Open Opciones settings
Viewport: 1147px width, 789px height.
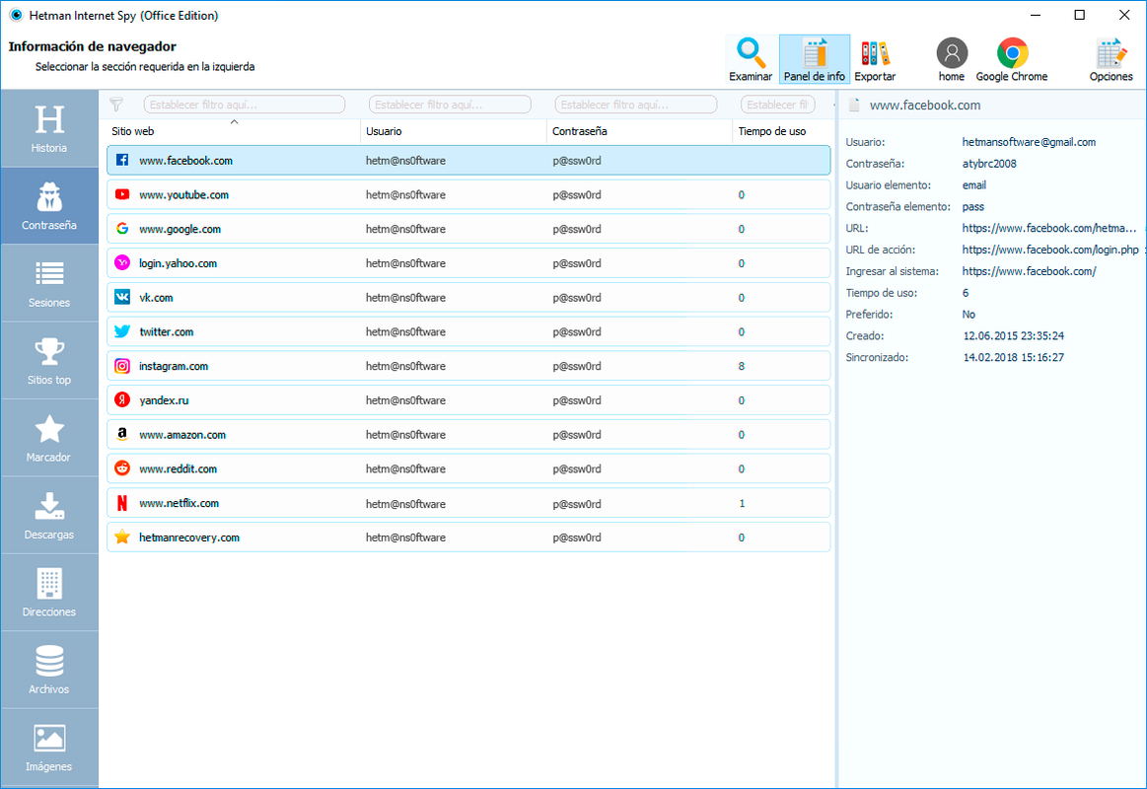(x=1111, y=59)
